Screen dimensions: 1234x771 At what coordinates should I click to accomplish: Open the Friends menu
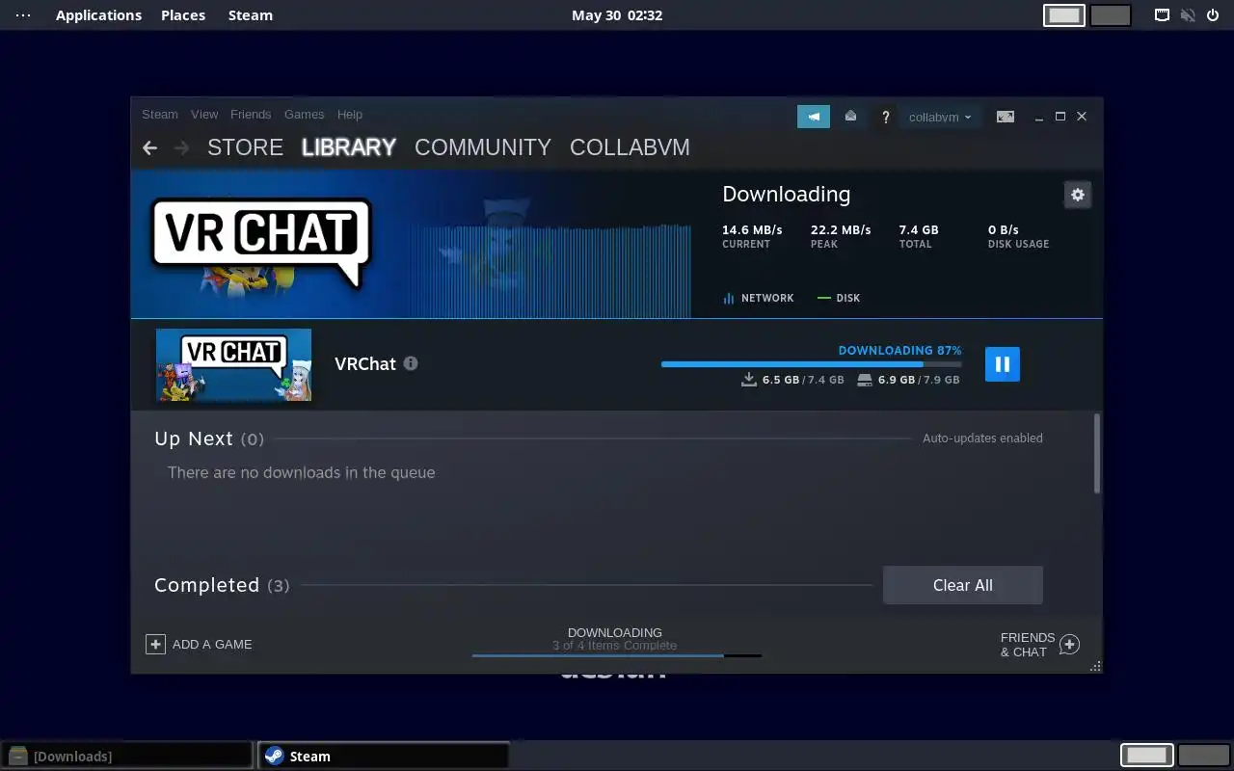(251, 115)
